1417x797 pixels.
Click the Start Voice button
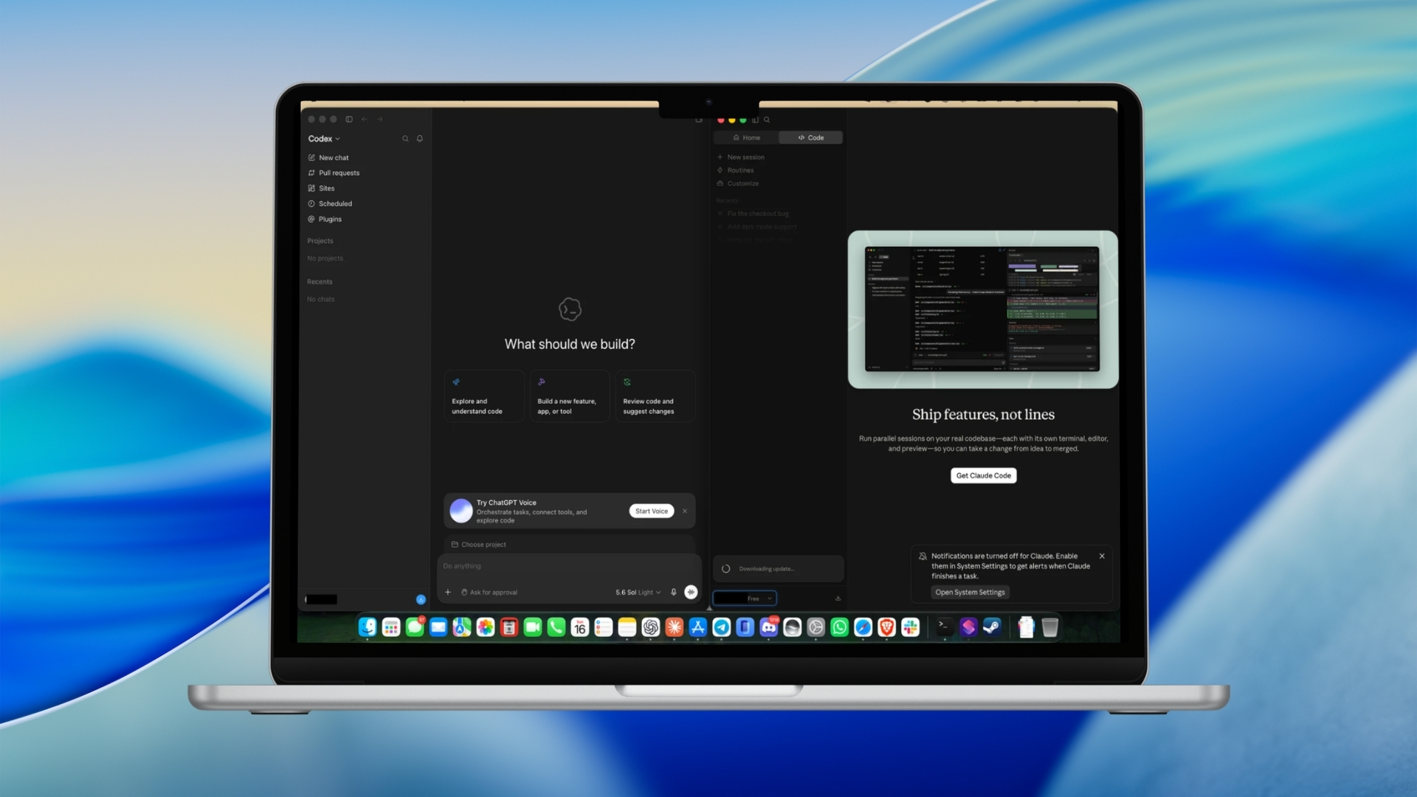click(652, 511)
